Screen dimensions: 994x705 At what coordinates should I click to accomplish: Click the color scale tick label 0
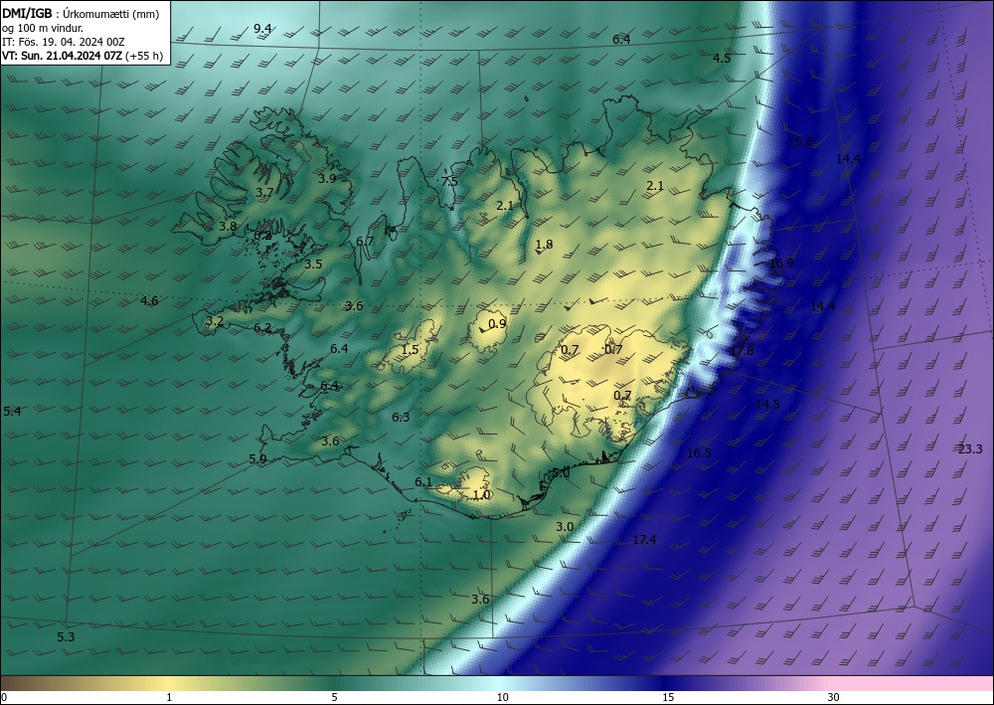coord(5,698)
